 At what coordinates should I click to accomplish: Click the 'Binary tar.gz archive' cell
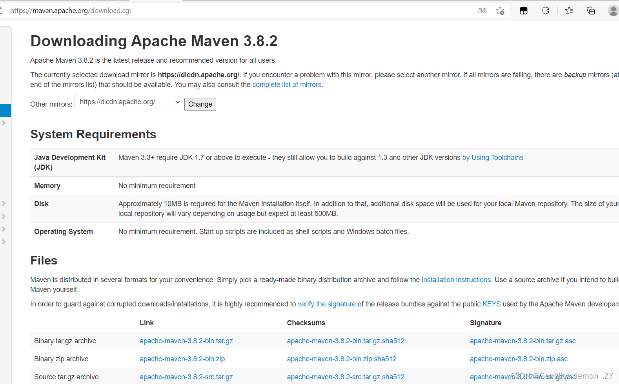click(65, 341)
